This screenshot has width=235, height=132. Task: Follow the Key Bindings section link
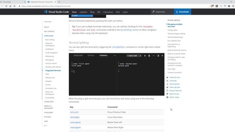click(130, 30)
